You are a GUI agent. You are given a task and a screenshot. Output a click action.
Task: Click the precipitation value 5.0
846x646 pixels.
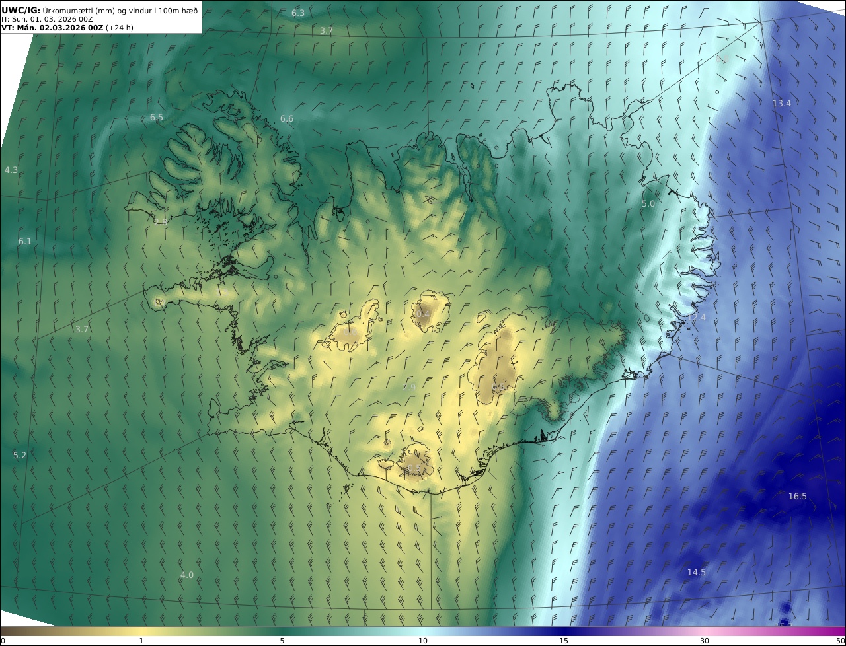point(648,204)
